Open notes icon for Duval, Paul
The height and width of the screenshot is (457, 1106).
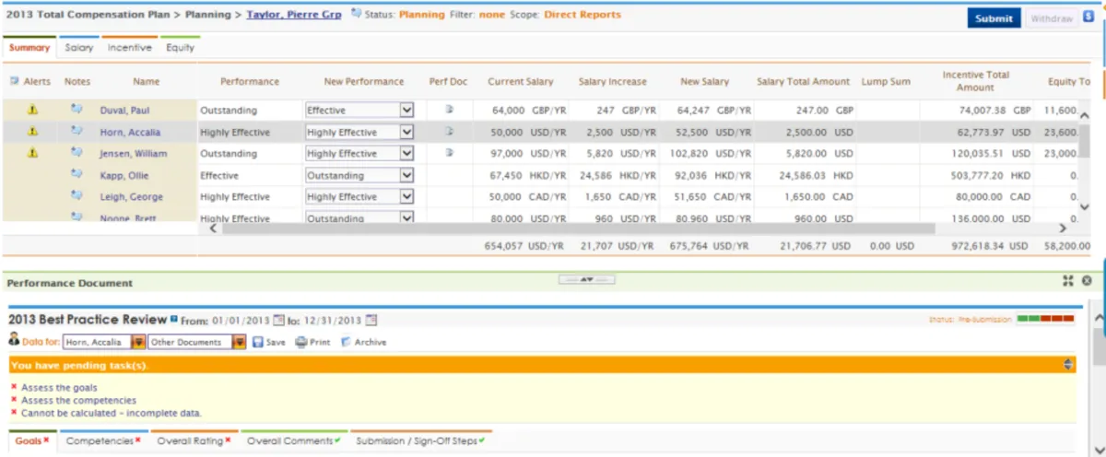click(x=77, y=110)
